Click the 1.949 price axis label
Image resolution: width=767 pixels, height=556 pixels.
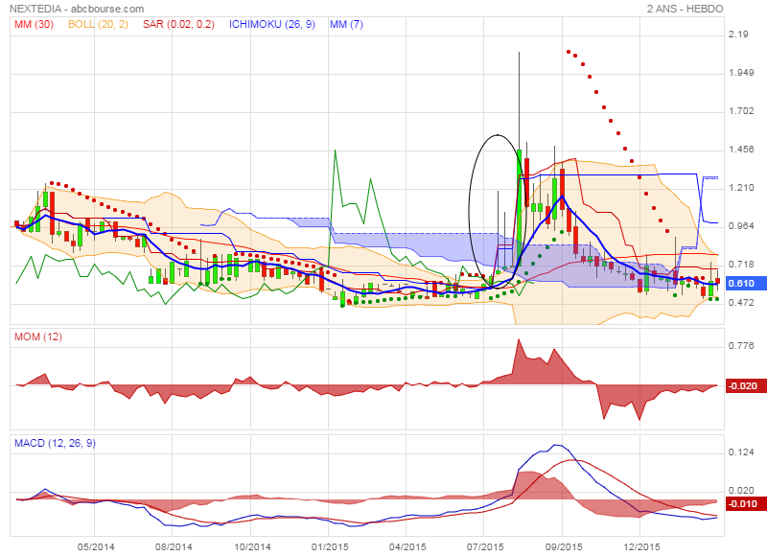pyautogui.click(x=741, y=73)
